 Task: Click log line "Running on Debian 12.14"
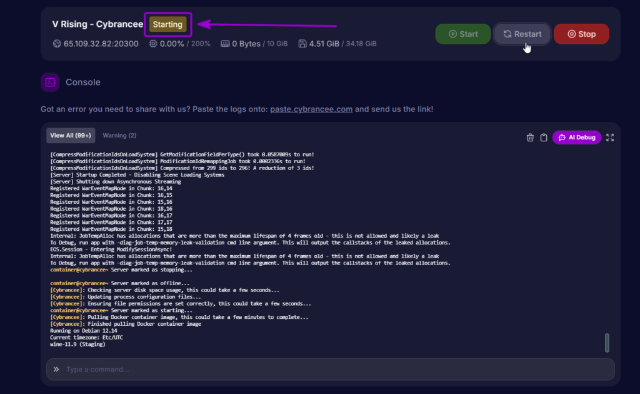coord(83,331)
